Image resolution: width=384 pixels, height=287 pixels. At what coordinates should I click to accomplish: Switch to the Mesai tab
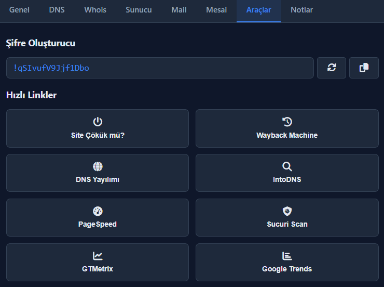pyautogui.click(x=216, y=10)
